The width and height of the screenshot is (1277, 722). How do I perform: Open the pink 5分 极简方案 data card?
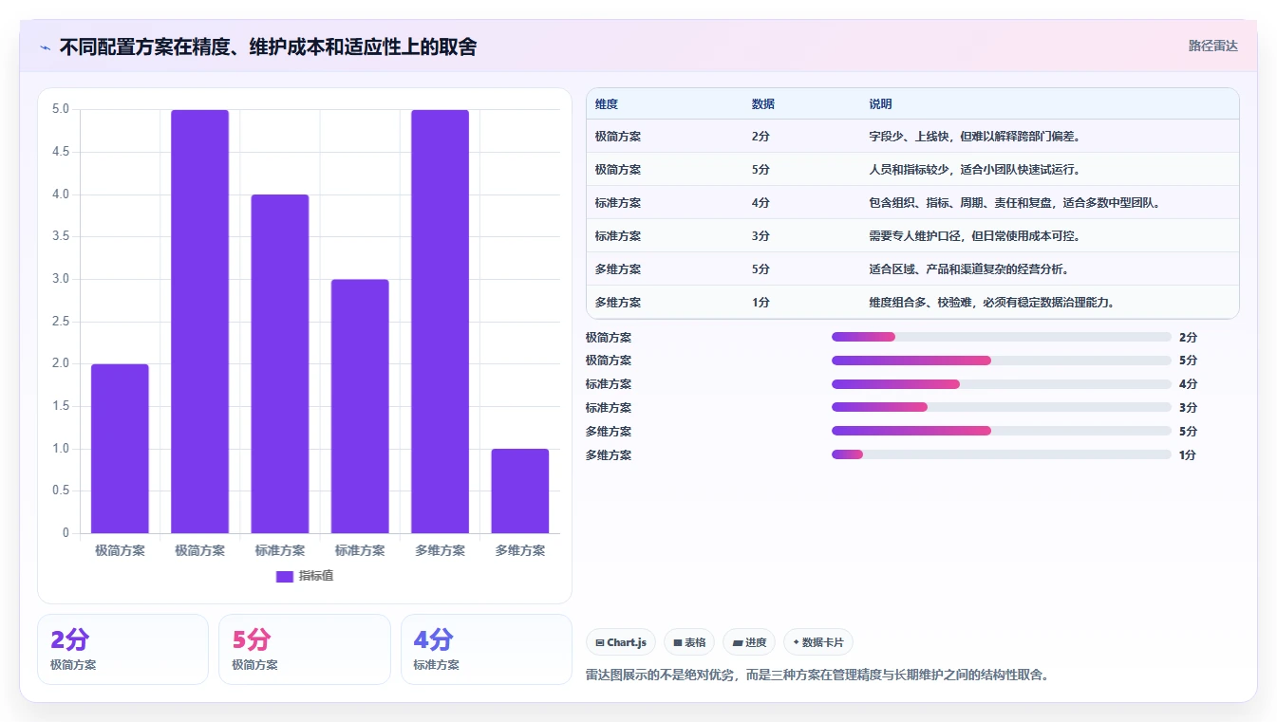(x=305, y=649)
